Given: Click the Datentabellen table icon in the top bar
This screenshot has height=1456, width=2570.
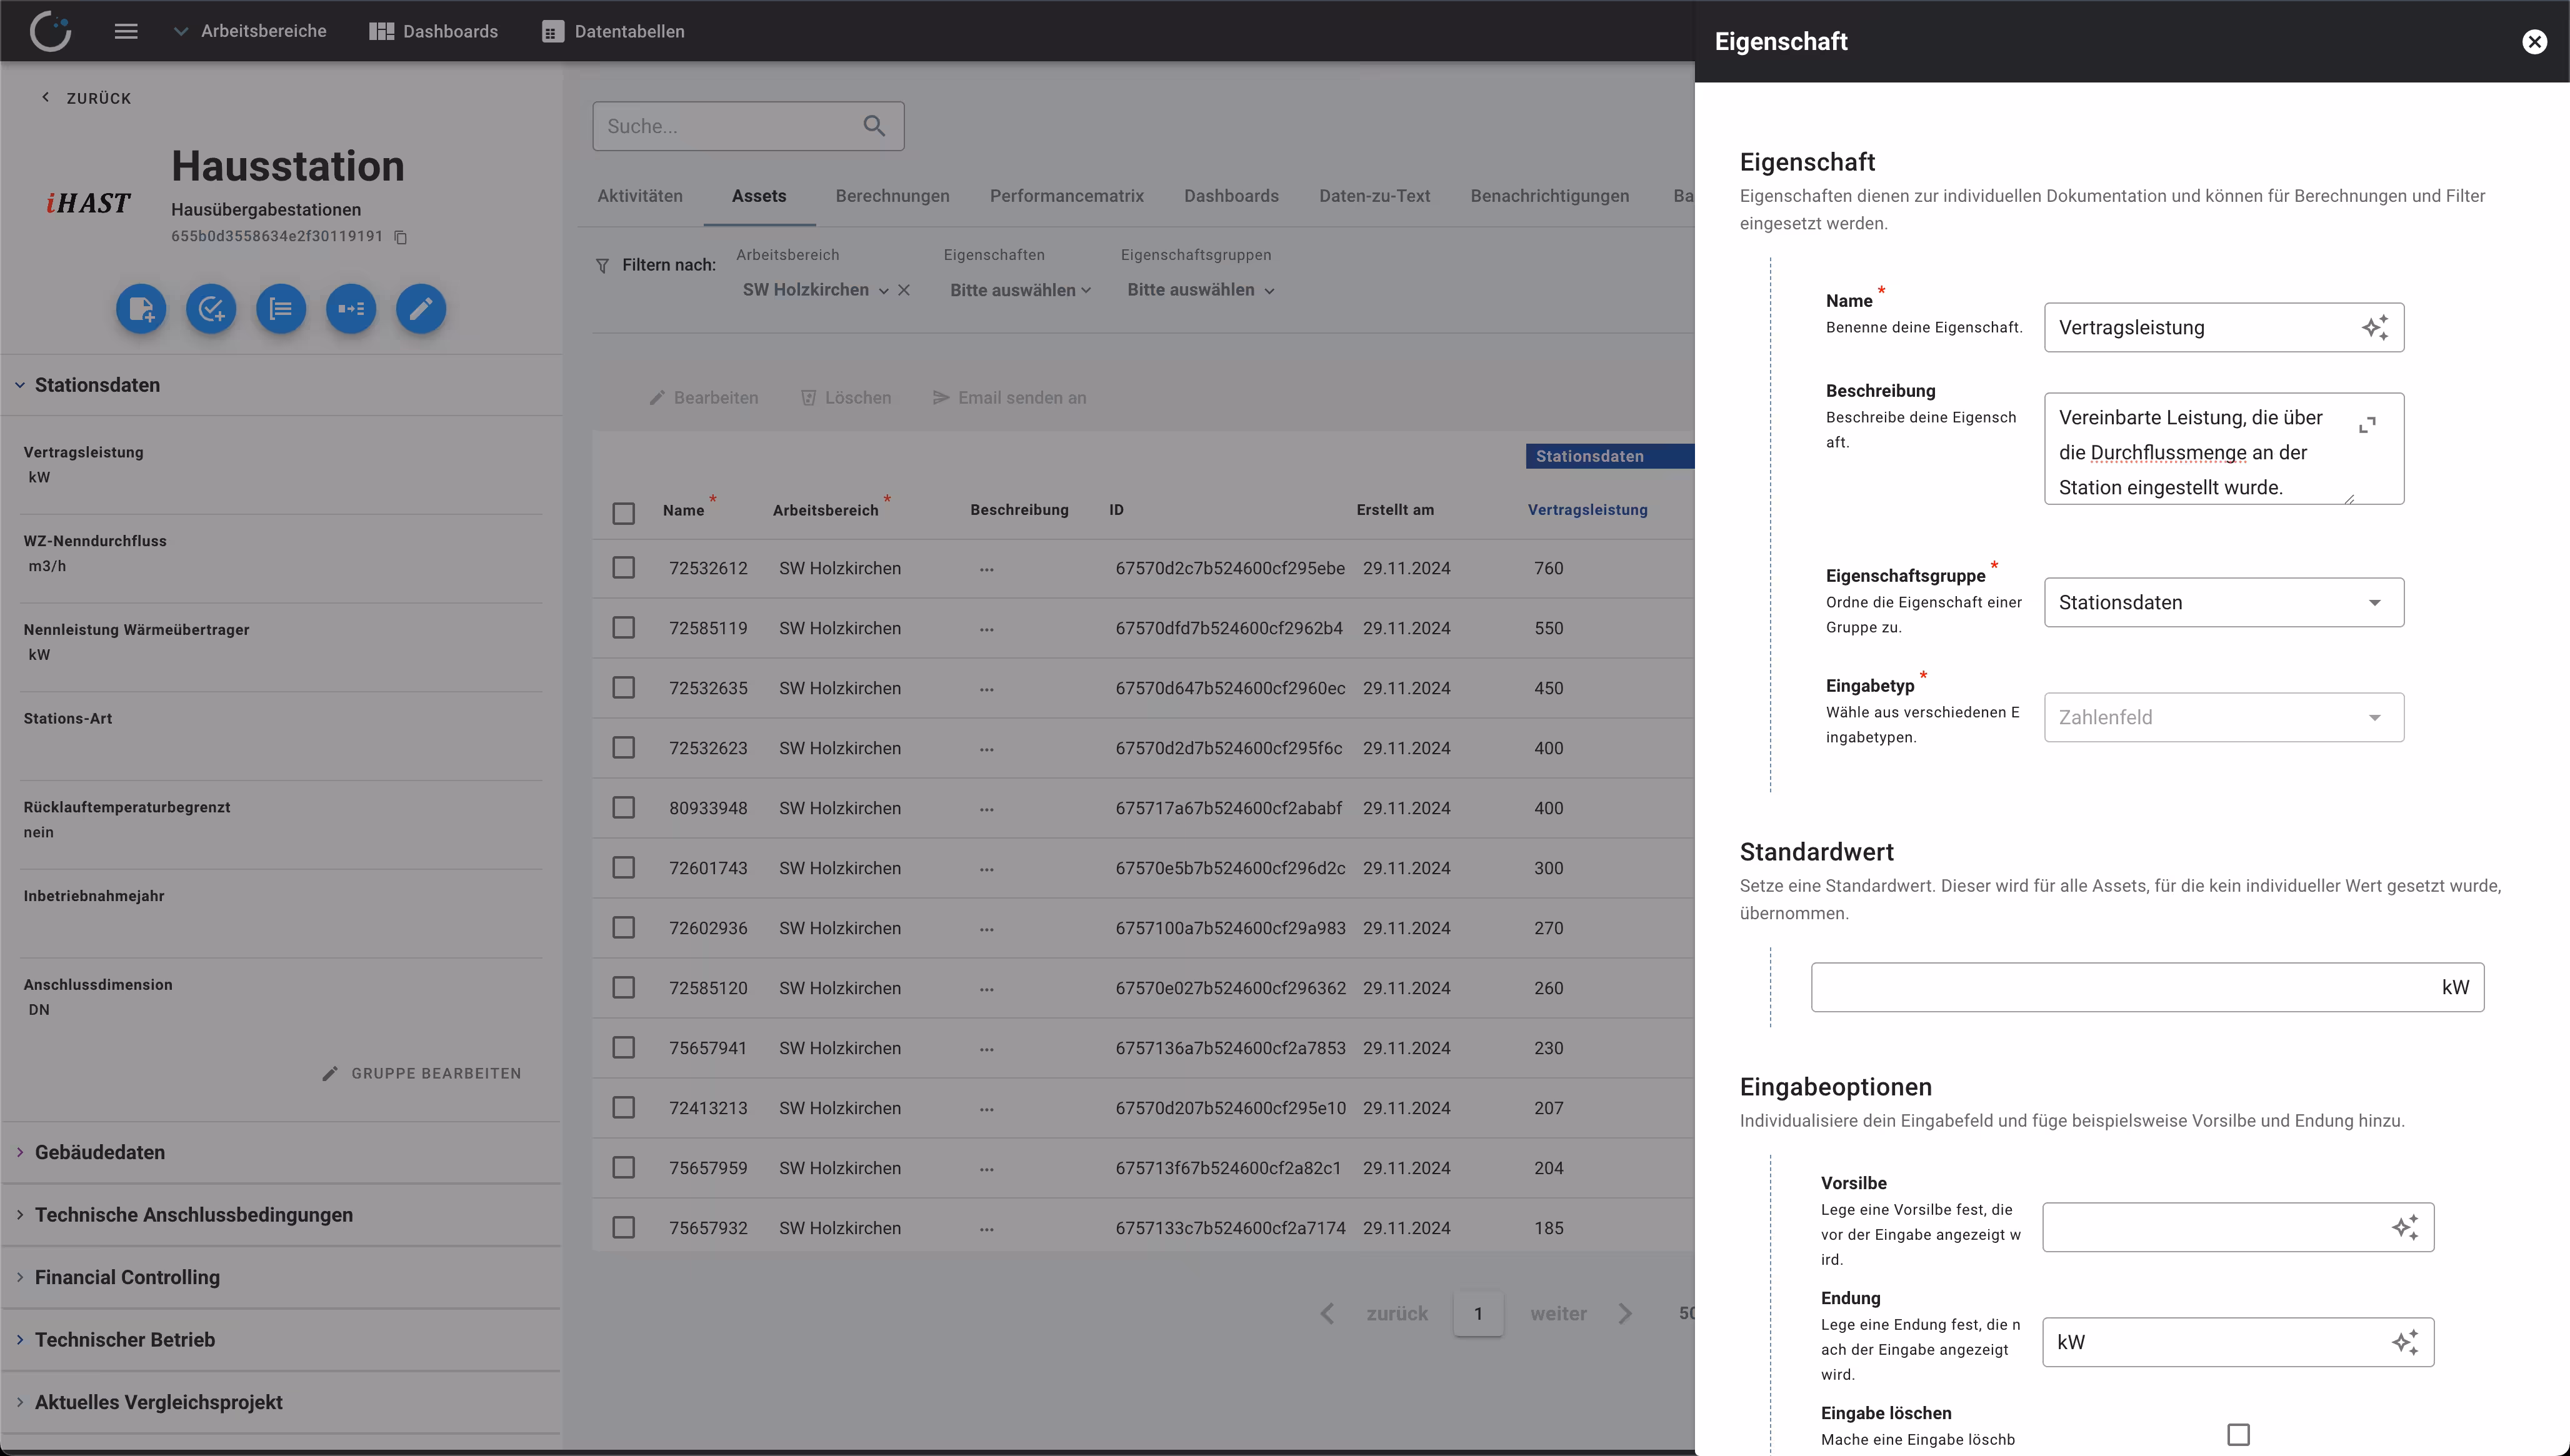Looking at the screenshot, I should click(552, 32).
